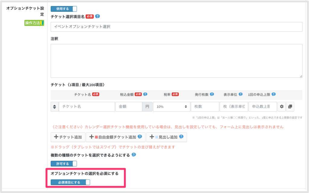Focus the 枚（表示単位 unit field

[x=234, y=107]
